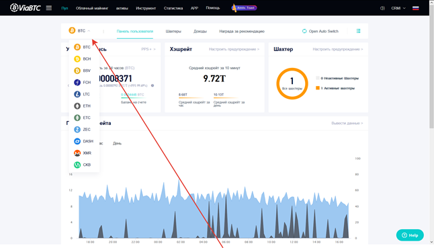
Task: Open the PPS+ payment mode selector
Action: click(x=148, y=49)
